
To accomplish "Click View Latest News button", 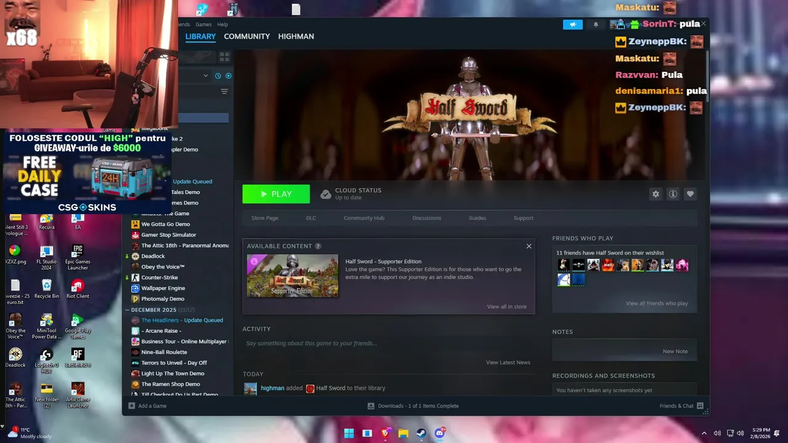I will pyautogui.click(x=508, y=362).
